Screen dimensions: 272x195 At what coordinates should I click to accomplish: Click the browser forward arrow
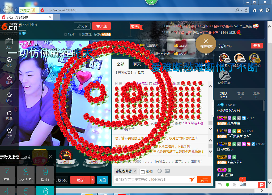coord(15,10)
